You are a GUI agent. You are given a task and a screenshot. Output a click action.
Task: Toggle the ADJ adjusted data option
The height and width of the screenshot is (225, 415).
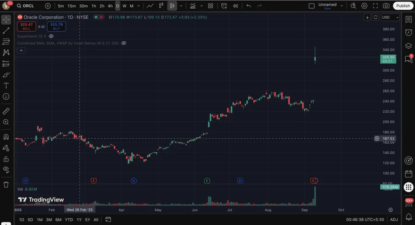tap(394, 219)
